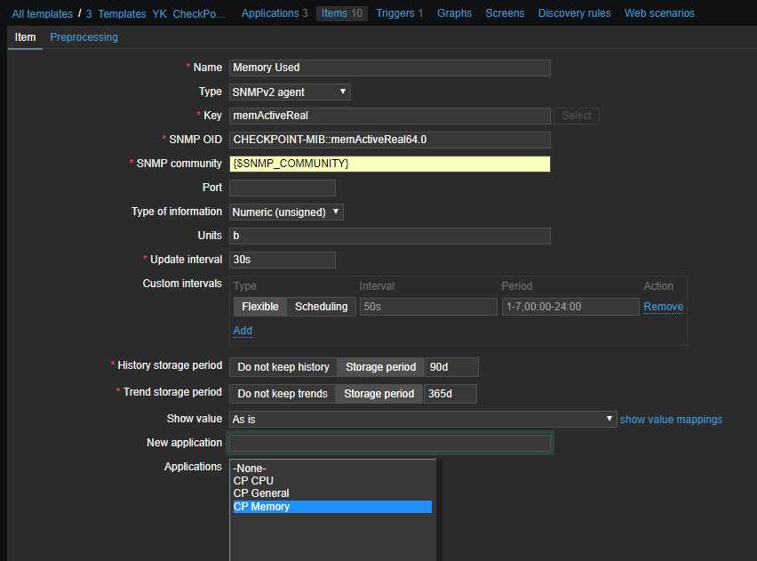Select -None- in Applications list
Viewport: 757px width, 561px height.
pos(332,469)
